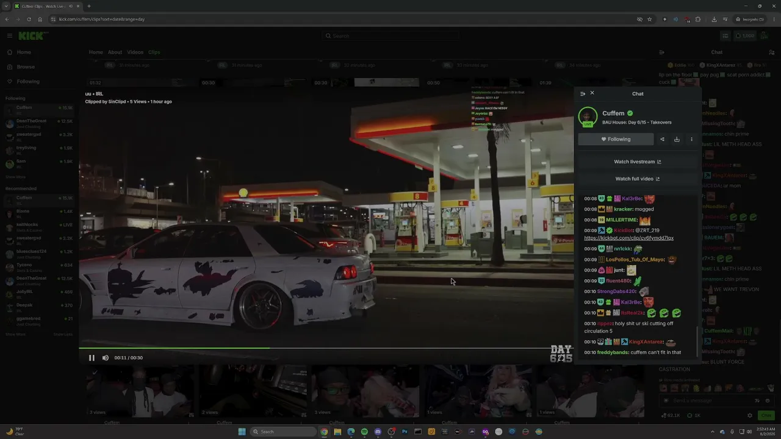Open Cuffem's live profile avatar
Viewport: 781px width, 439px height.
pos(588,116)
